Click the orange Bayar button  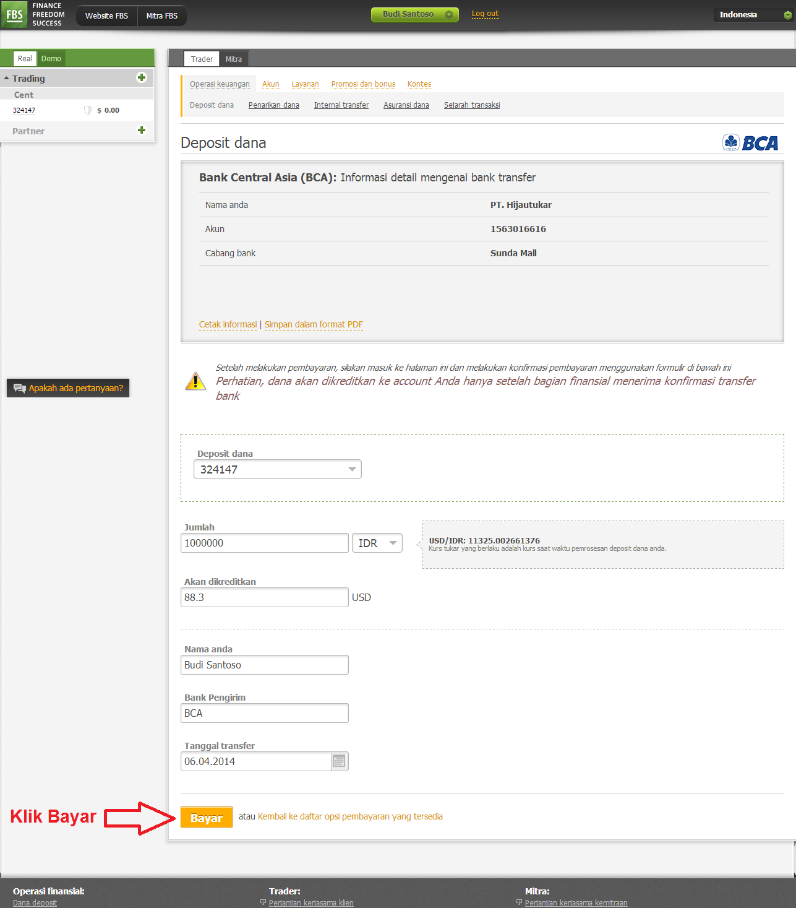point(207,817)
